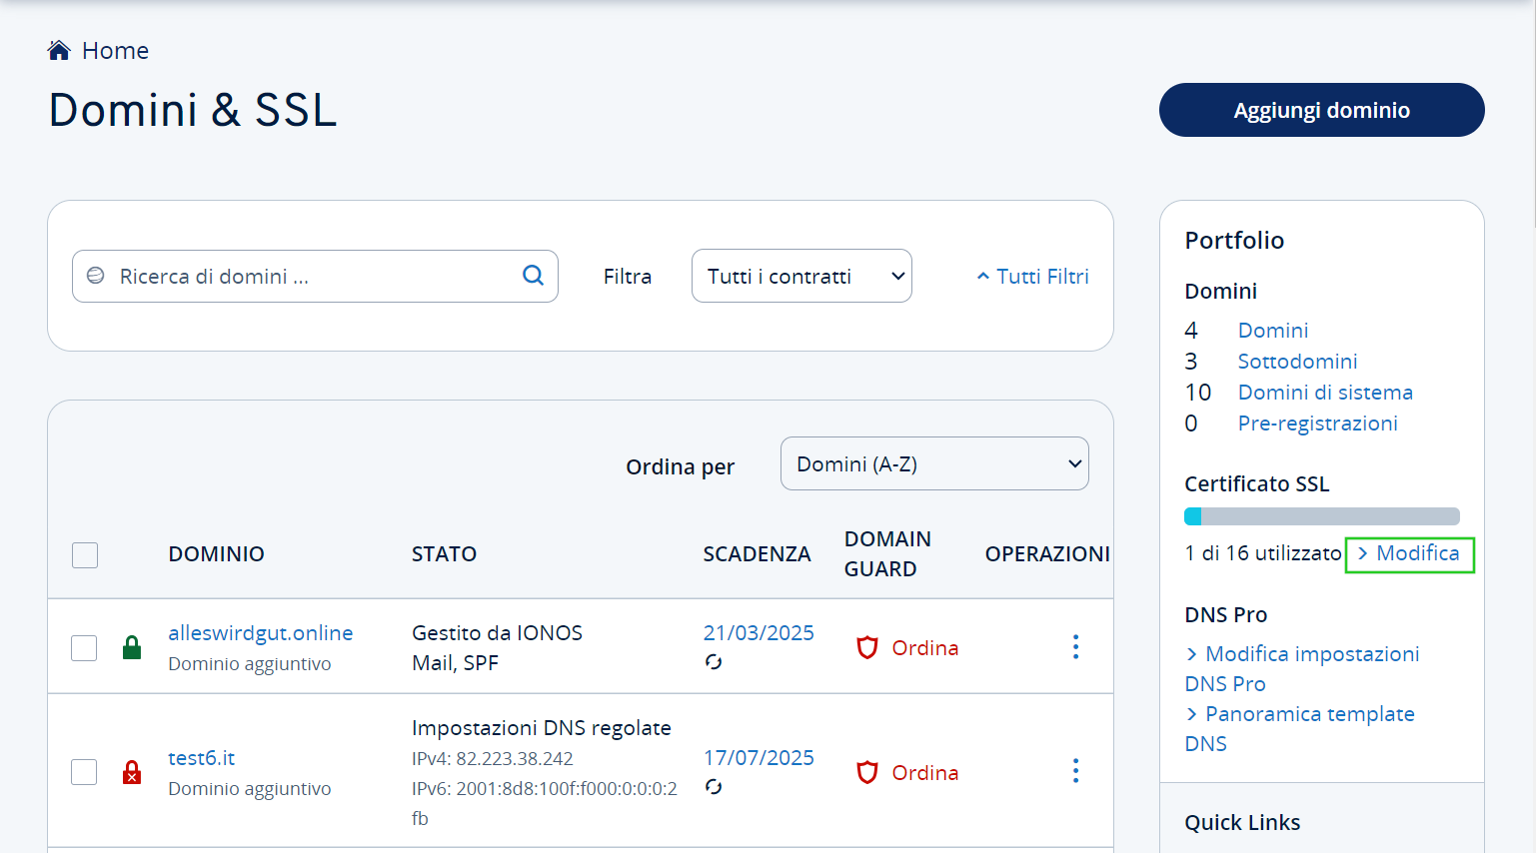Screen dimensions: 1536x853
Task: Click red padlock icon for test6.it
Action: click(132, 772)
